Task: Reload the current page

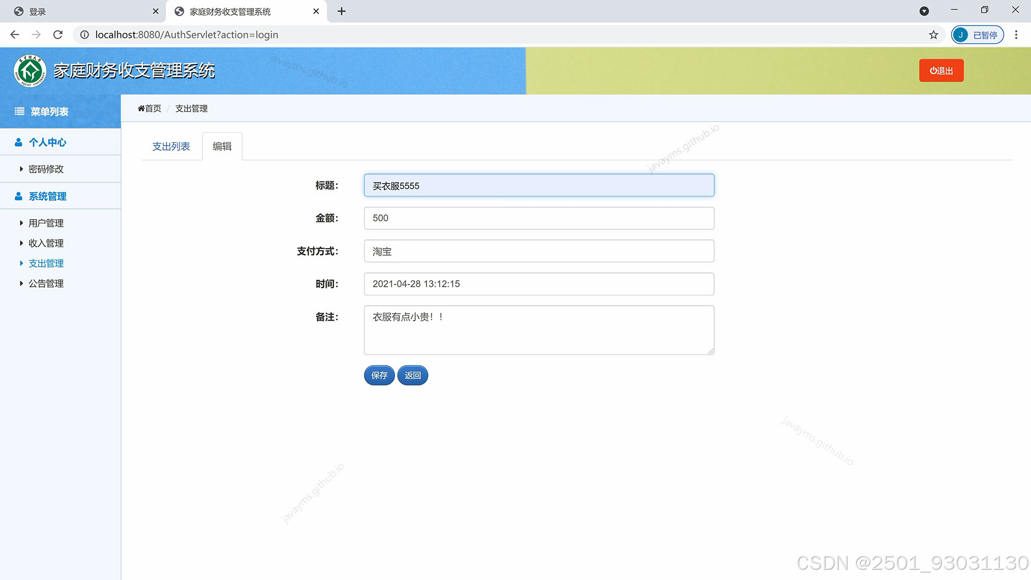Action: [x=58, y=35]
